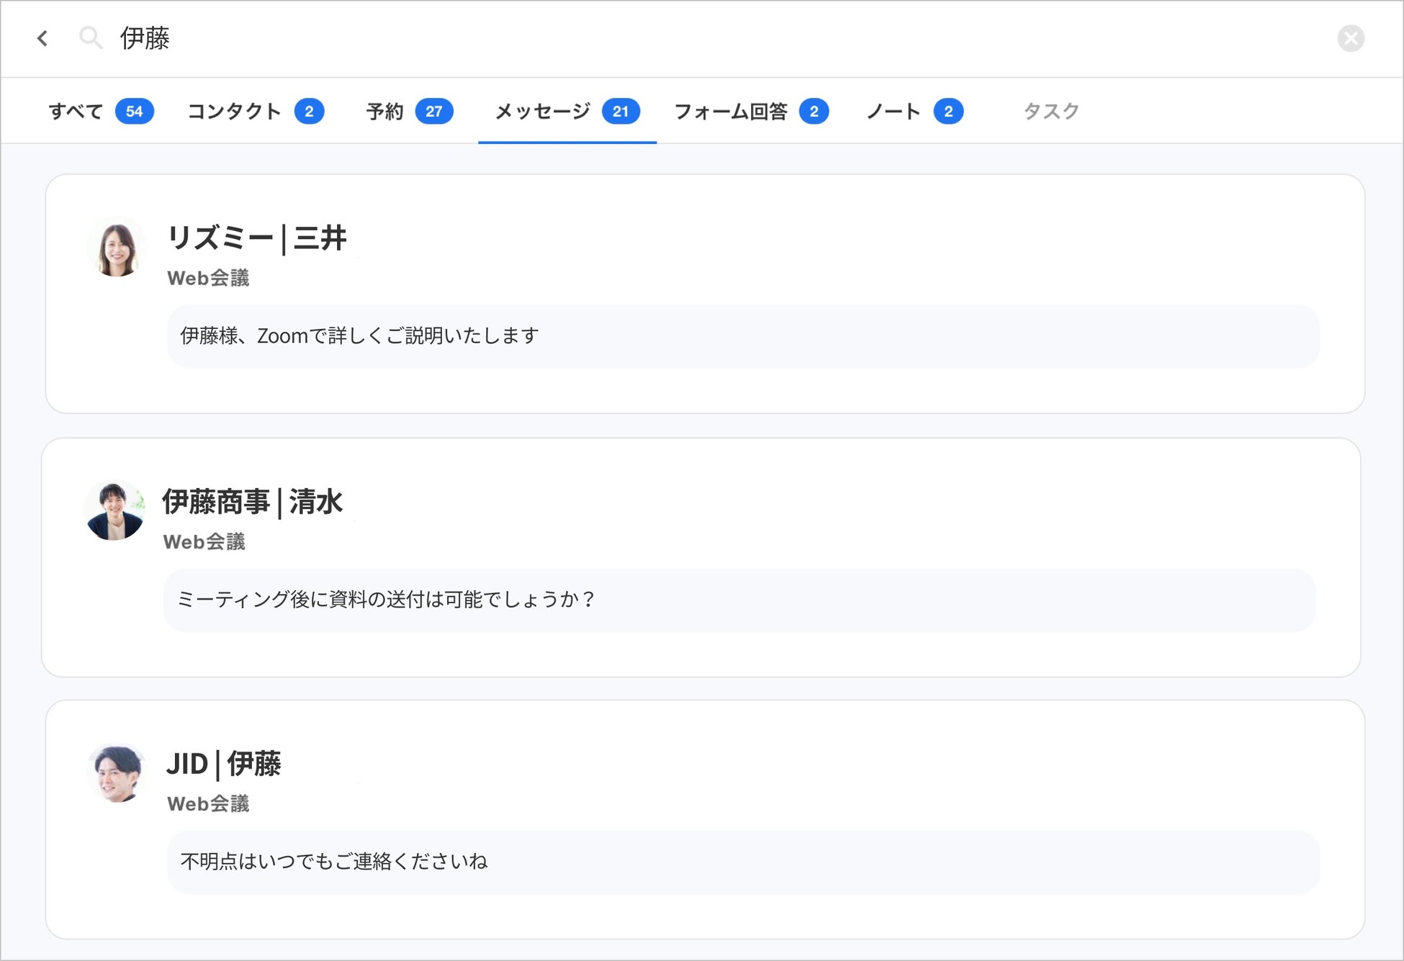Select the タスク tab
This screenshot has height=961, width=1404.
point(1050,111)
